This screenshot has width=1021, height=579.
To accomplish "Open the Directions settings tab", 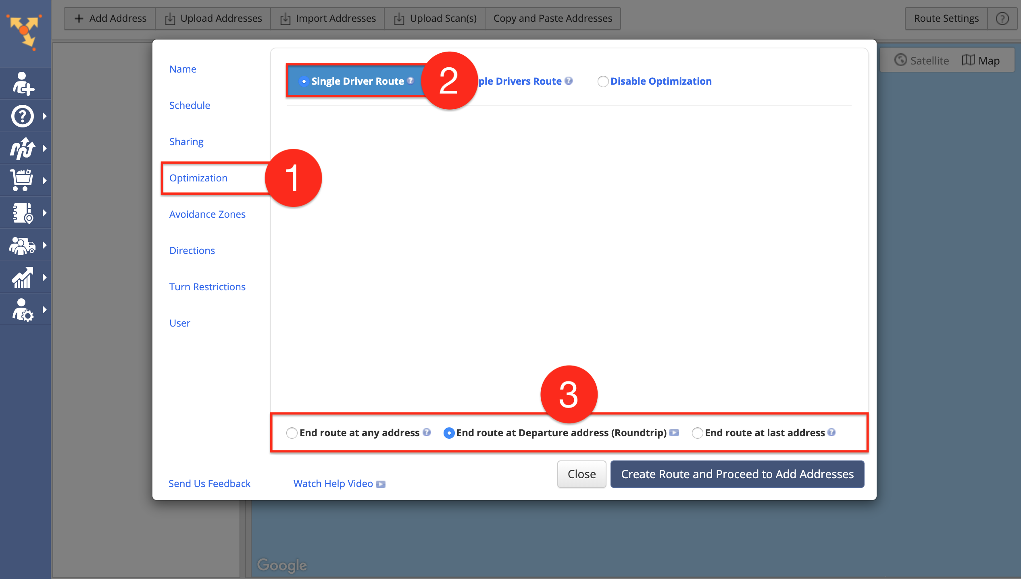I will pyautogui.click(x=192, y=250).
